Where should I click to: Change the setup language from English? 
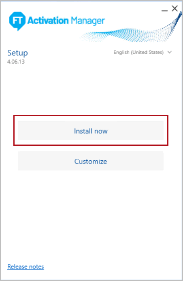tap(143, 52)
